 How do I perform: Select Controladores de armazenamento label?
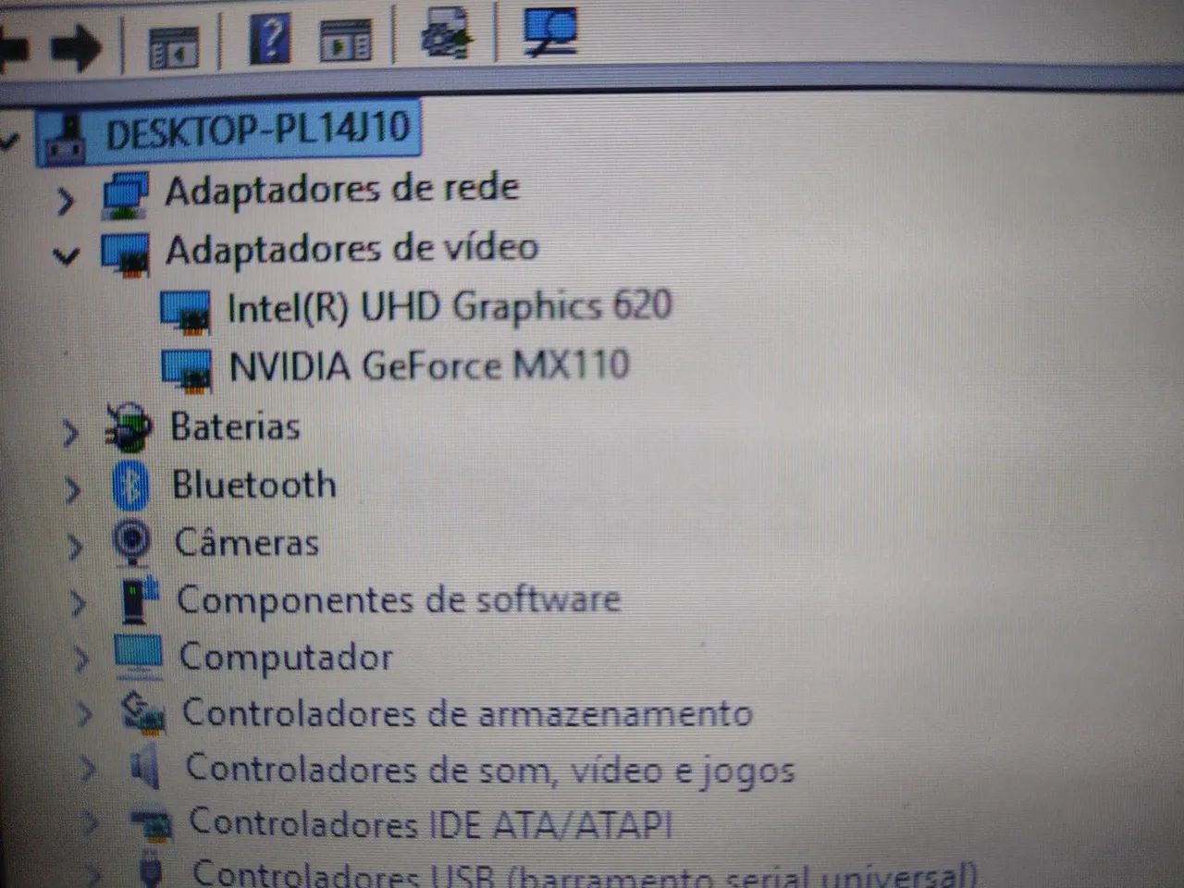(467, 713)
